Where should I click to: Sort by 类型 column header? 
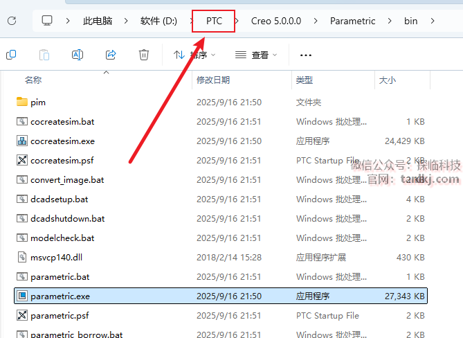tap(304, 80)
